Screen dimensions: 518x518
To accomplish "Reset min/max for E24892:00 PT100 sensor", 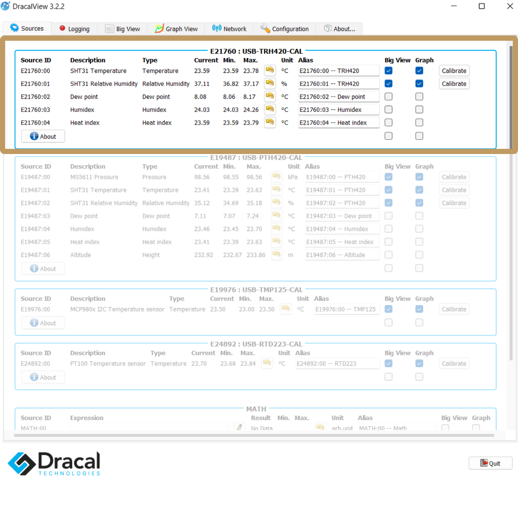I will [267, 363].
